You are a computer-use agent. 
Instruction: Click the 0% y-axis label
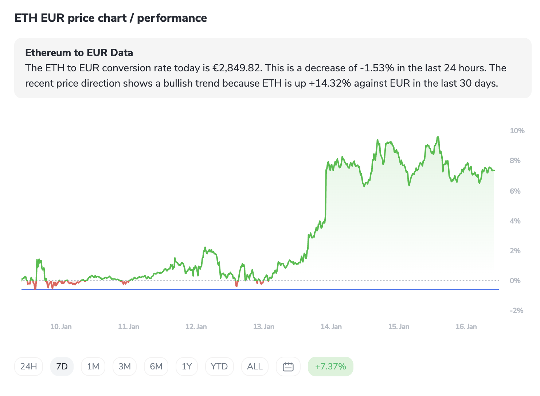[x=515, y=281]
